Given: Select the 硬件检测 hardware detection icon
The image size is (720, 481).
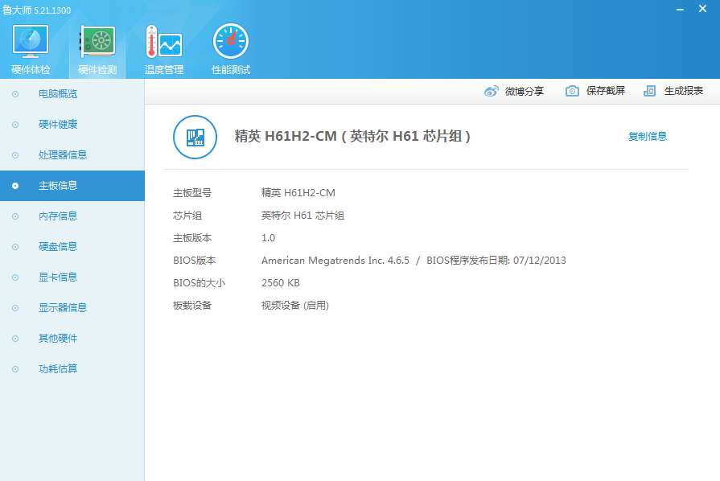Looking at the screenshot, I should click(x=97, y=41).
